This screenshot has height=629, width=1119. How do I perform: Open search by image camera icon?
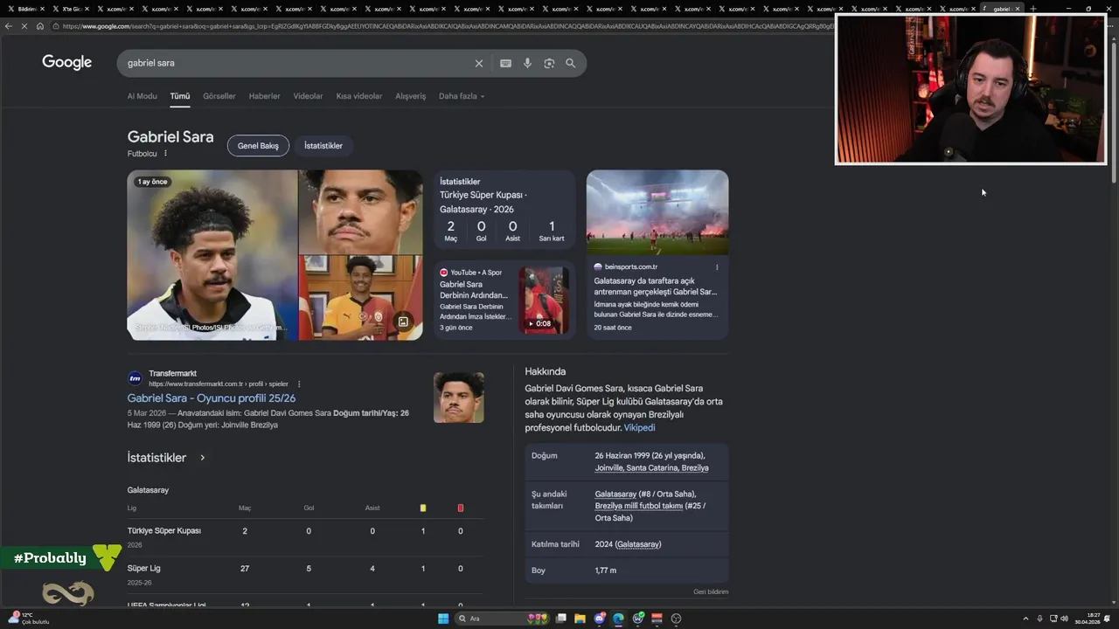(549, 63)
